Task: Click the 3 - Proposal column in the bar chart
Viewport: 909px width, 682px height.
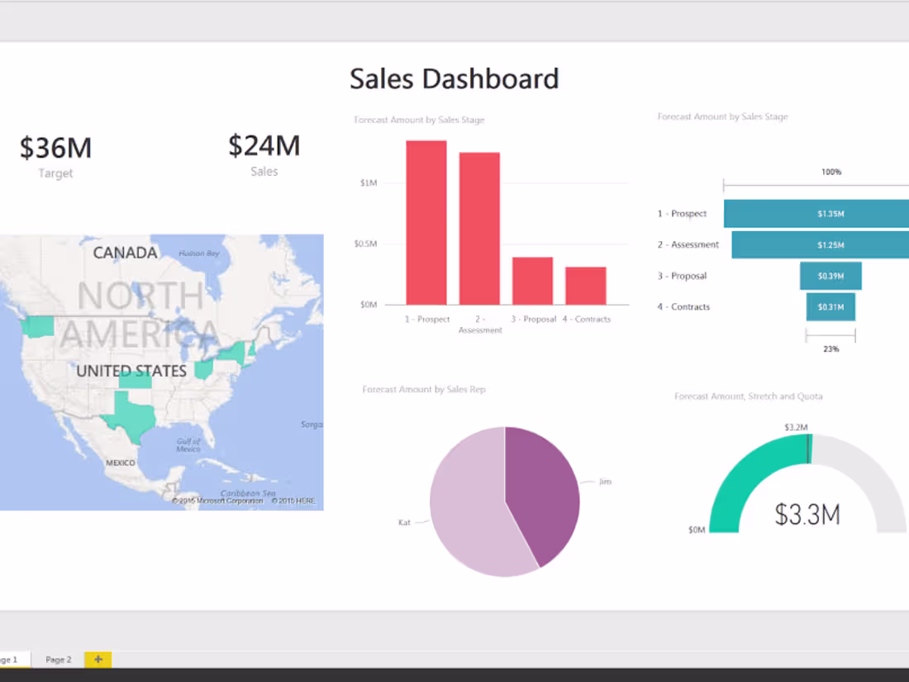Action: [x=533, y=281]
